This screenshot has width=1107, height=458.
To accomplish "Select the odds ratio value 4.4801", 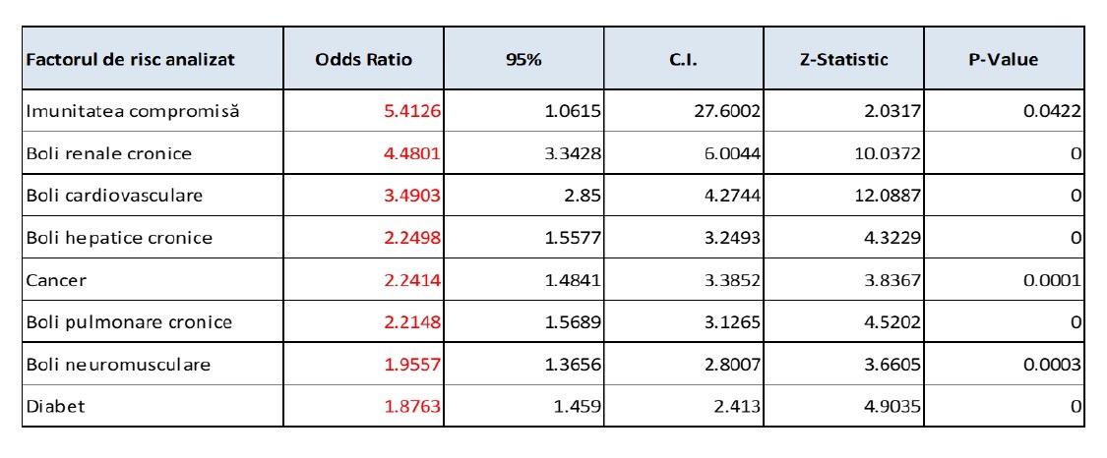I will 411,153.
